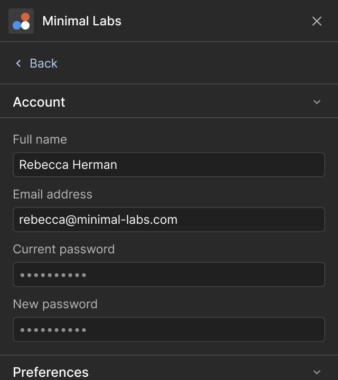Click the left chevron beside Back
Viewport: 338px width, 380px height.
[18, 63]
